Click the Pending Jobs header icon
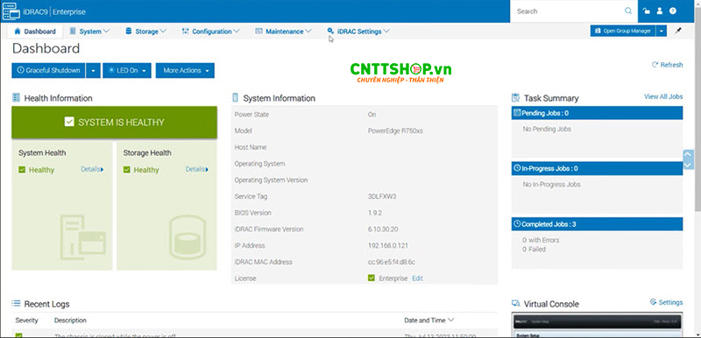This screenshot has width=701, height=338. pyautogui.click(x=517, y=113)
